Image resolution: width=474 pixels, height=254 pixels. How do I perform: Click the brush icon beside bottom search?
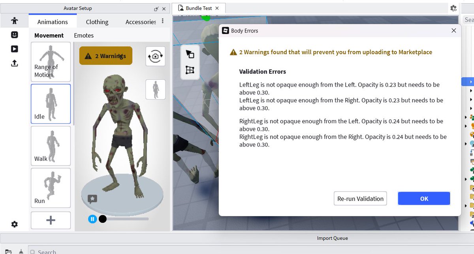coord(21,252)
